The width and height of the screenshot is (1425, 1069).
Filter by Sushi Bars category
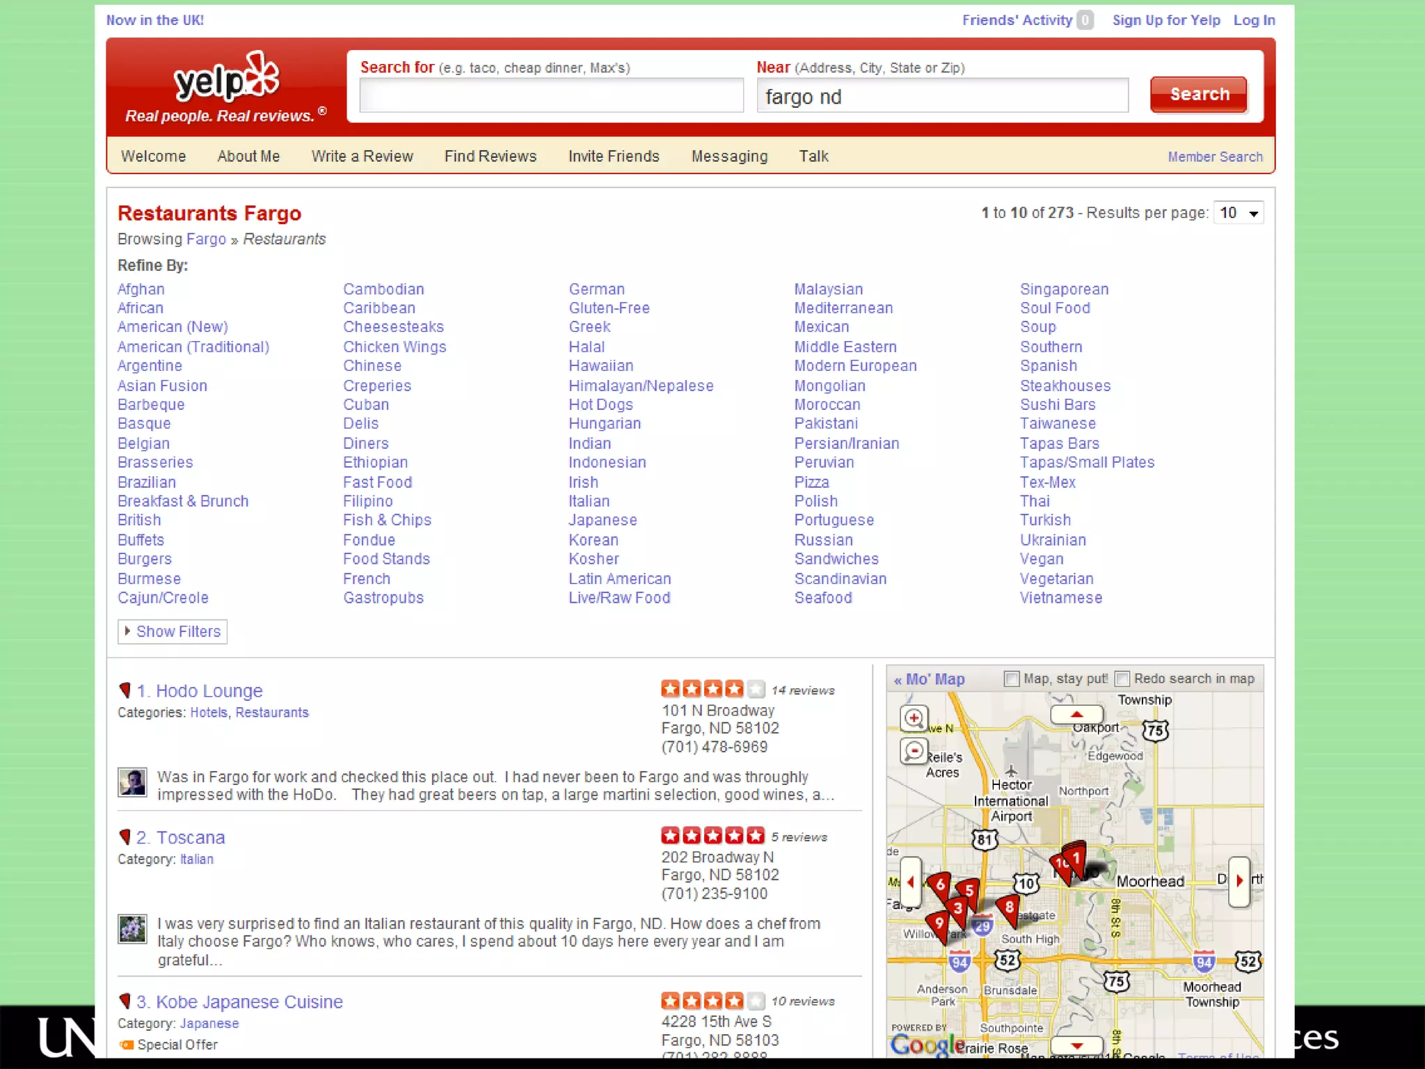point(1057,404)
